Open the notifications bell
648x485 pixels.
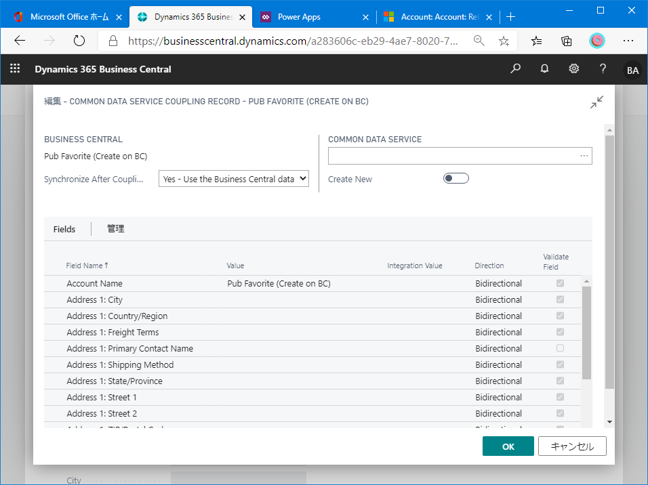coord(545,68)
